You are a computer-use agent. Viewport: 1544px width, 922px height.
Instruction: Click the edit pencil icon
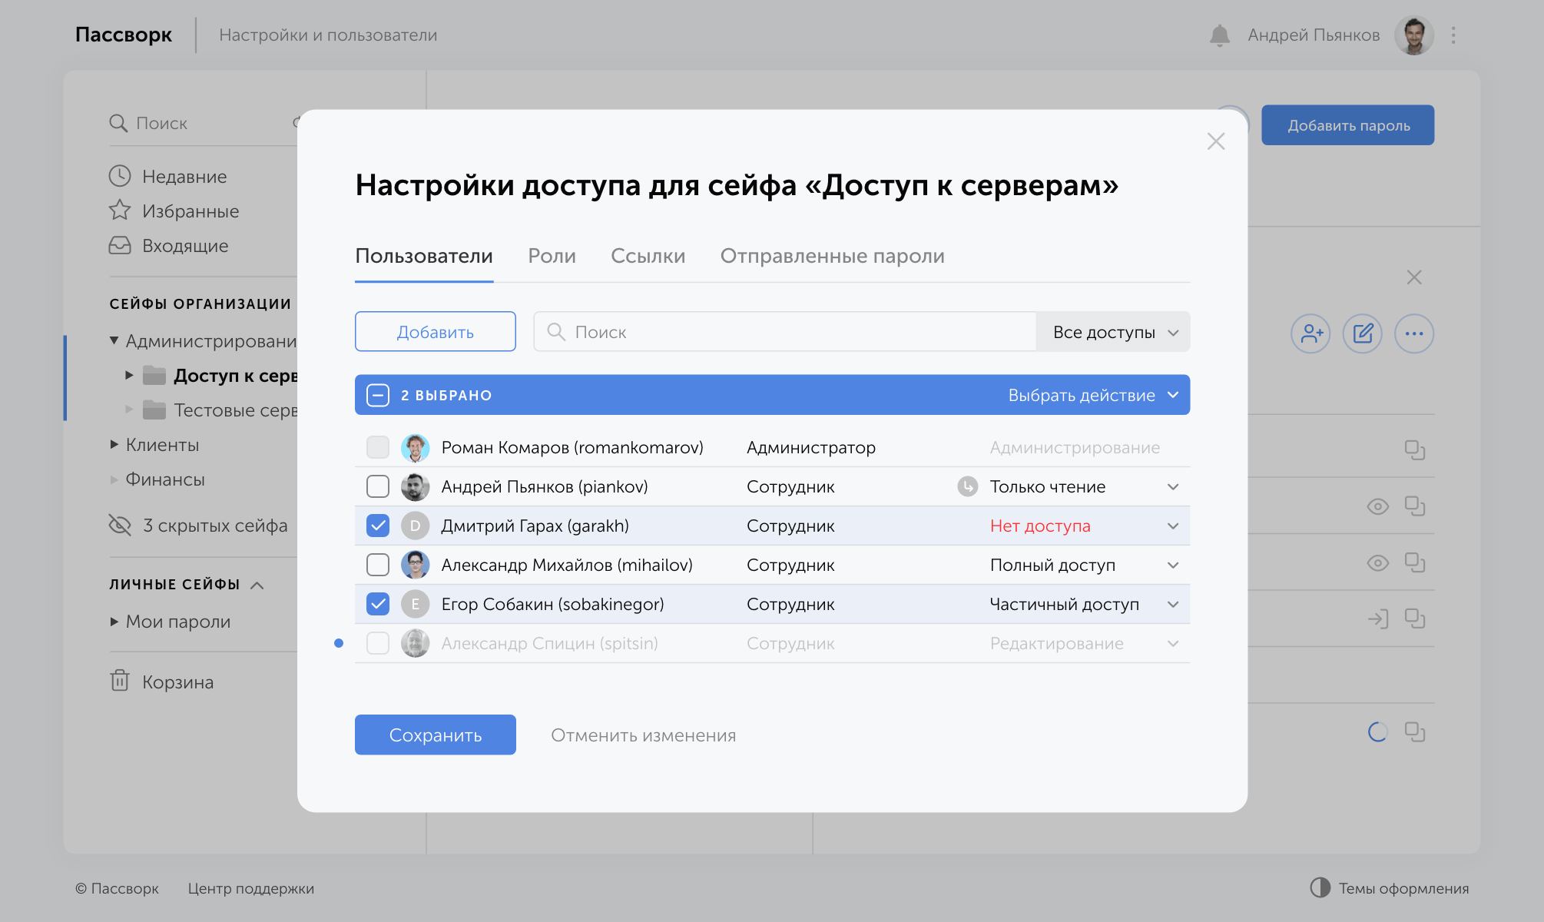pyautogui.click(x=1363, y=333)
